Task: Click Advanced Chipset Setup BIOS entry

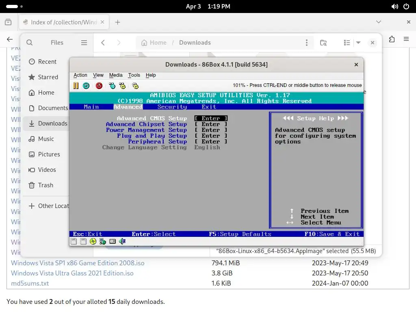Action: pyautogui.click(x=146, y=124)
